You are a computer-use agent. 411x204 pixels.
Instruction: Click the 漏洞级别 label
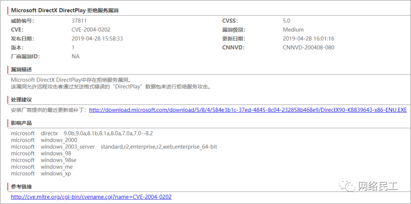pyautogui.click(x=234, y=30)
